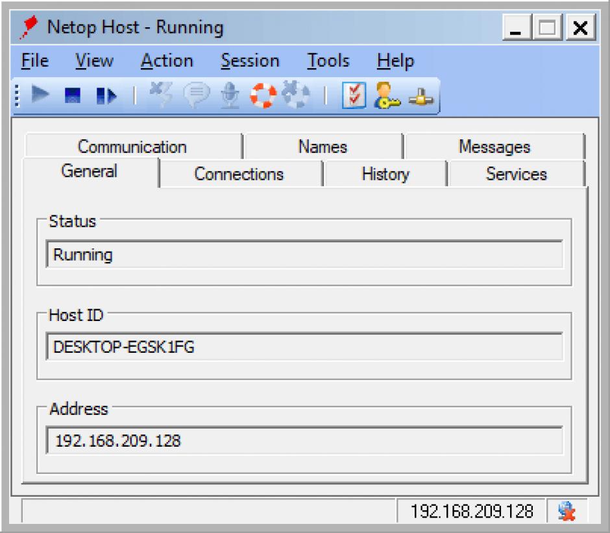The image size is (610, 533).
Task: Switch to the History tab
Action: pyautogui.click(x=385, y=174)
